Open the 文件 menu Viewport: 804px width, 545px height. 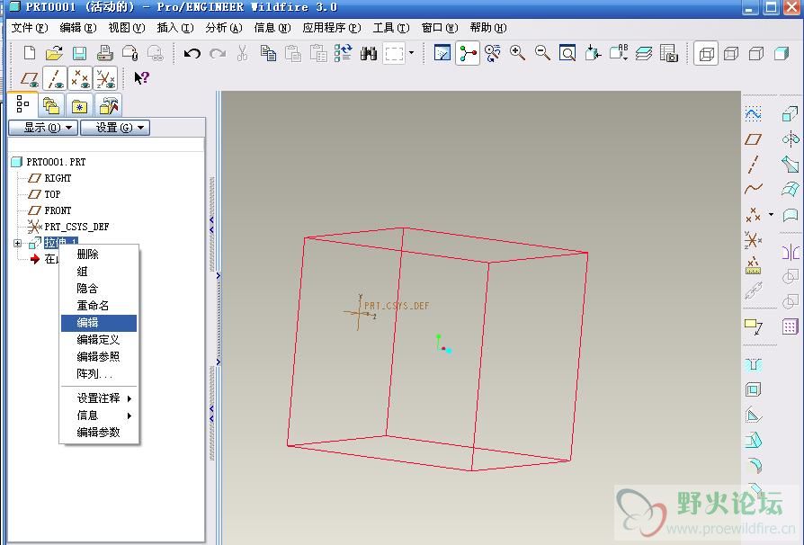pyautogui.click(x=29, y=28)
